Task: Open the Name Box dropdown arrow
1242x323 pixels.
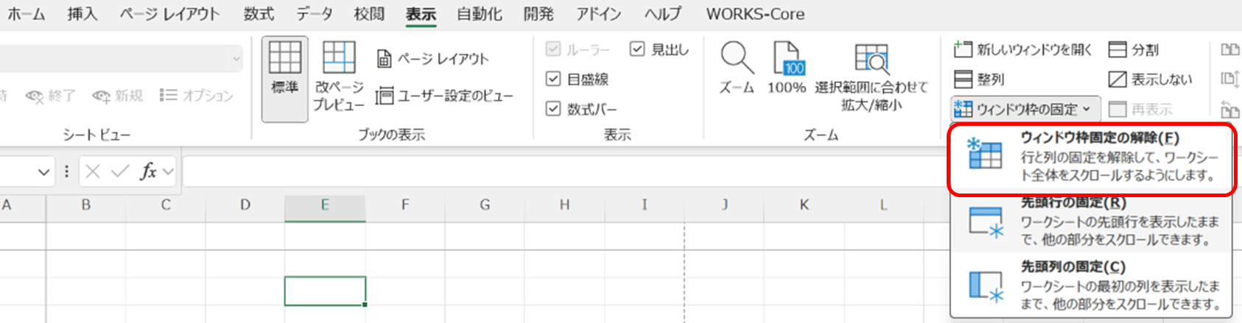Action: [x=43, y=172]
